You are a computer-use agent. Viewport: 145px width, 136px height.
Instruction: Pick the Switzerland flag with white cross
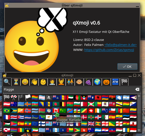(x=91, y=111)
